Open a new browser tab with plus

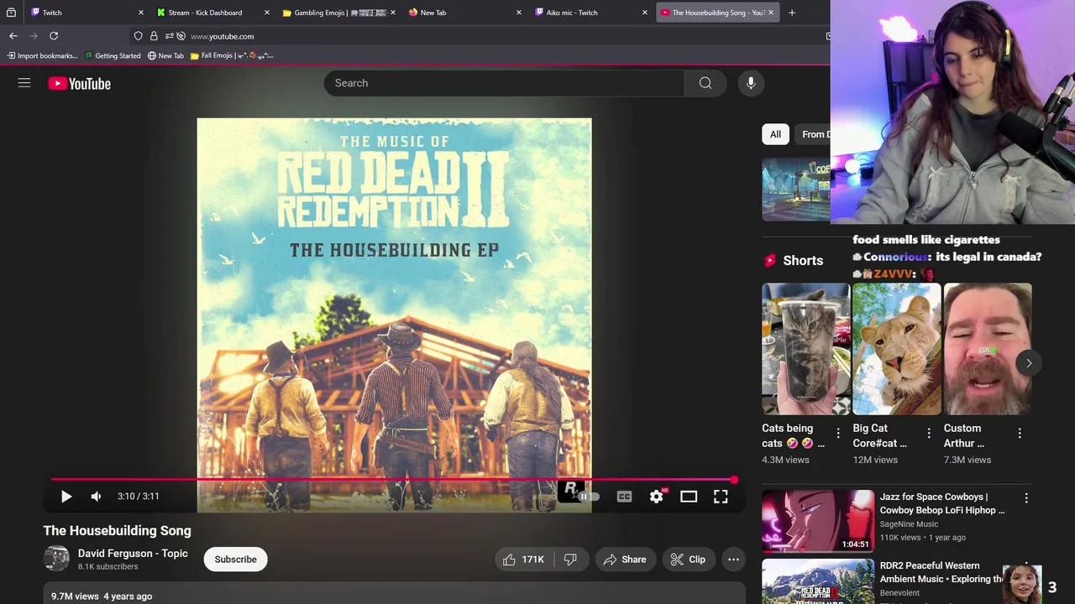point(791,13)
